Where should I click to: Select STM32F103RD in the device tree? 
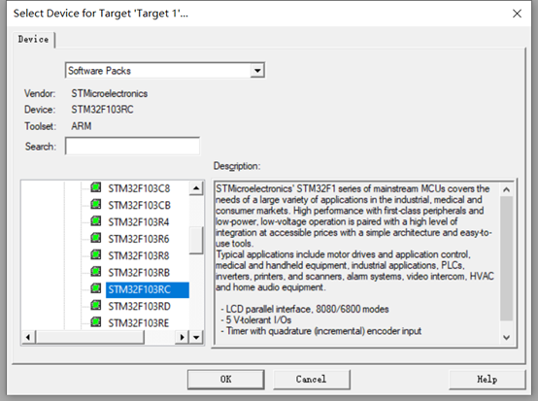tap(139, 306)
